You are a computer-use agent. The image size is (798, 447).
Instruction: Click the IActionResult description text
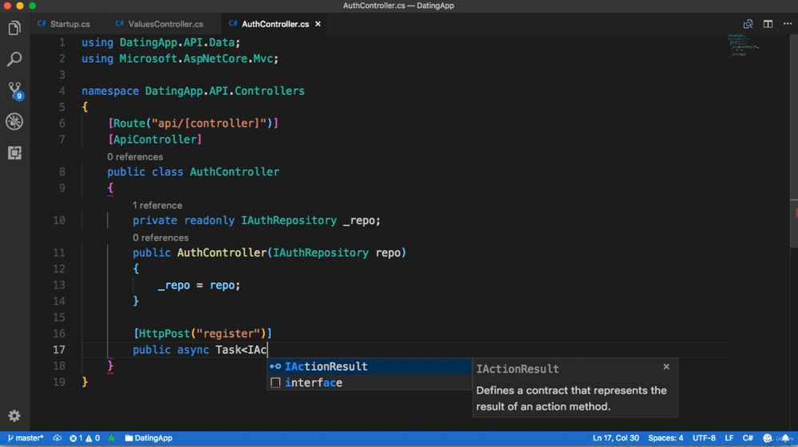coord(571,398)
